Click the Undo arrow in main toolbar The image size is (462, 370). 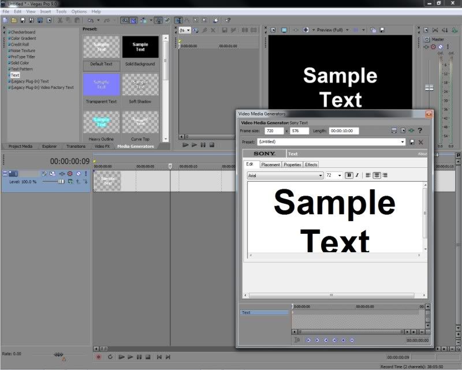point(91,20)
